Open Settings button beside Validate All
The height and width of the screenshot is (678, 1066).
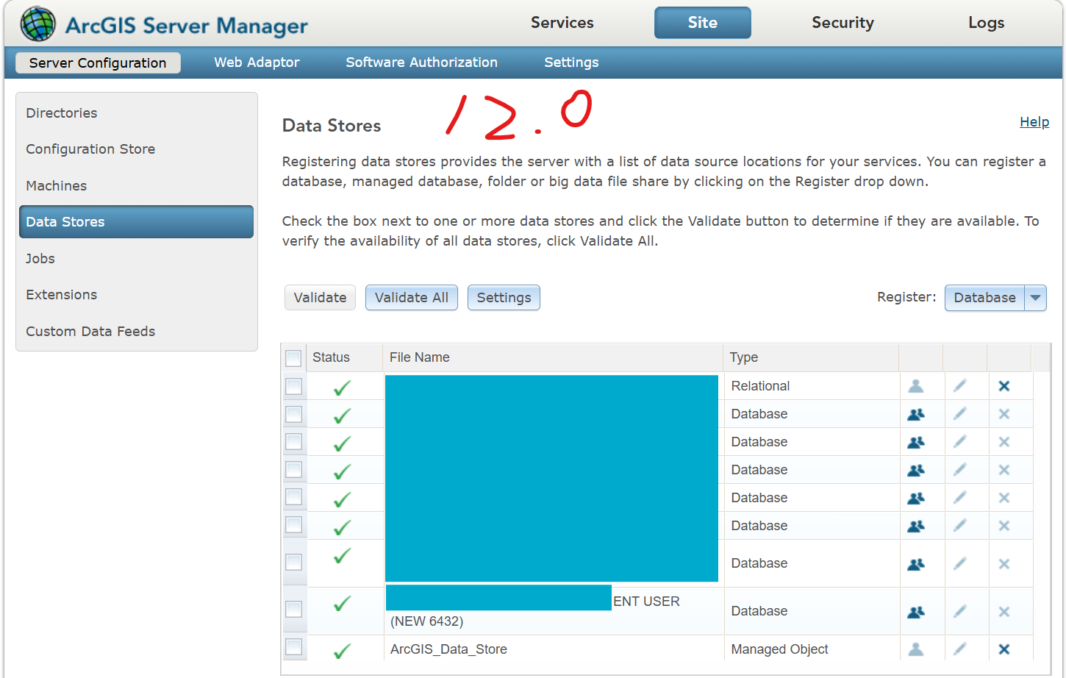point(504,298)
